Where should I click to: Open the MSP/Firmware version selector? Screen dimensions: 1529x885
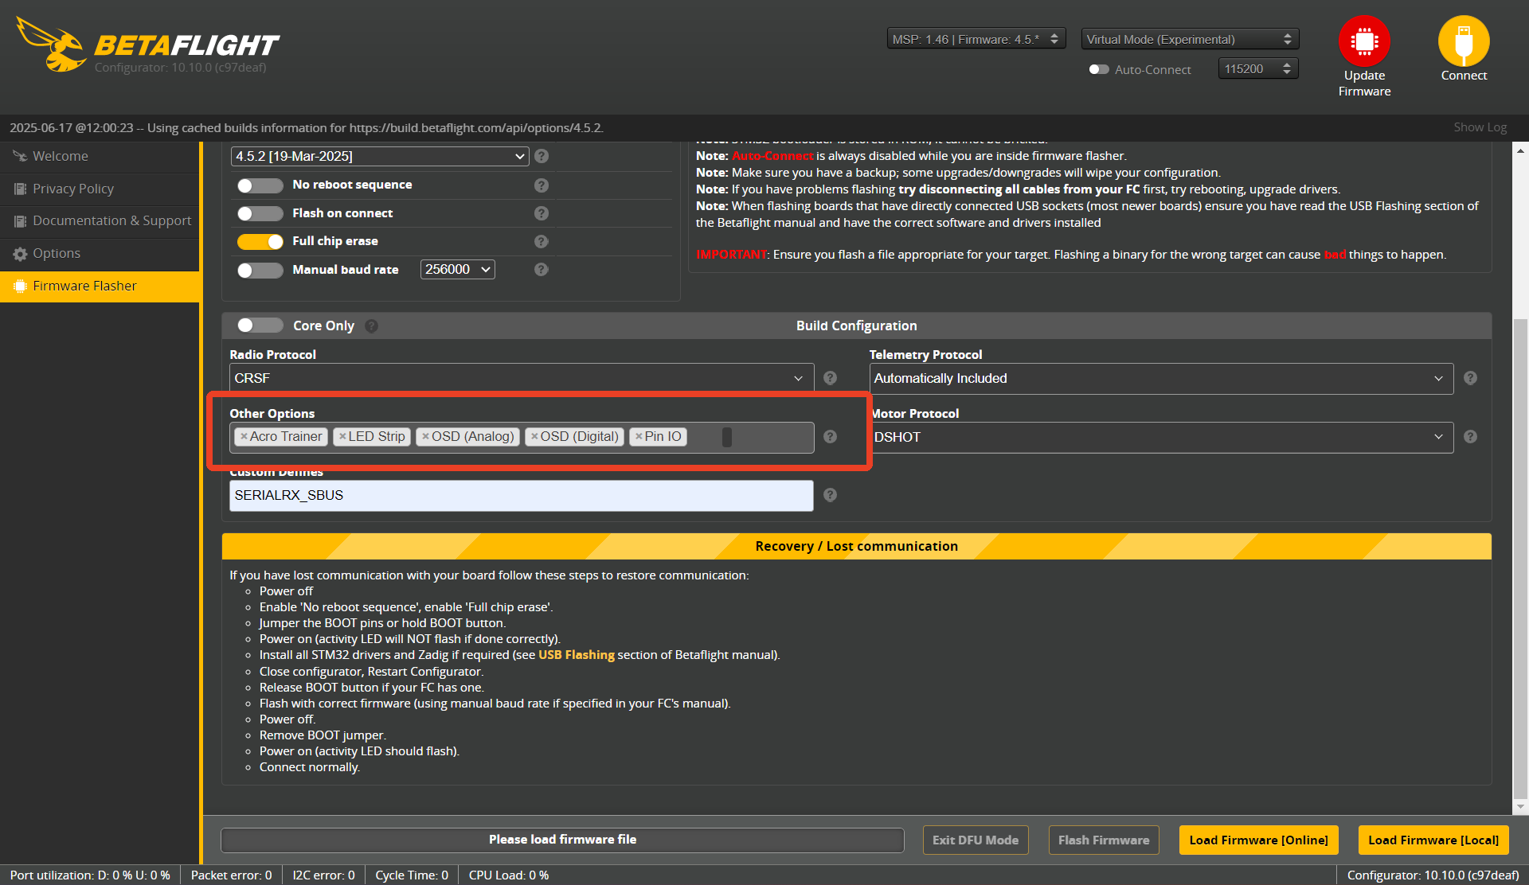976,39
